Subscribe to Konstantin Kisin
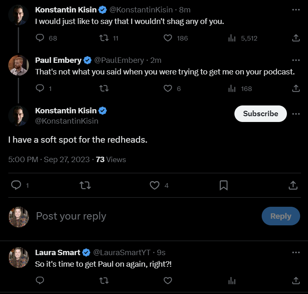Image resolution: width=308 pixels, height=294 pixels. click(x=260, y=114)
